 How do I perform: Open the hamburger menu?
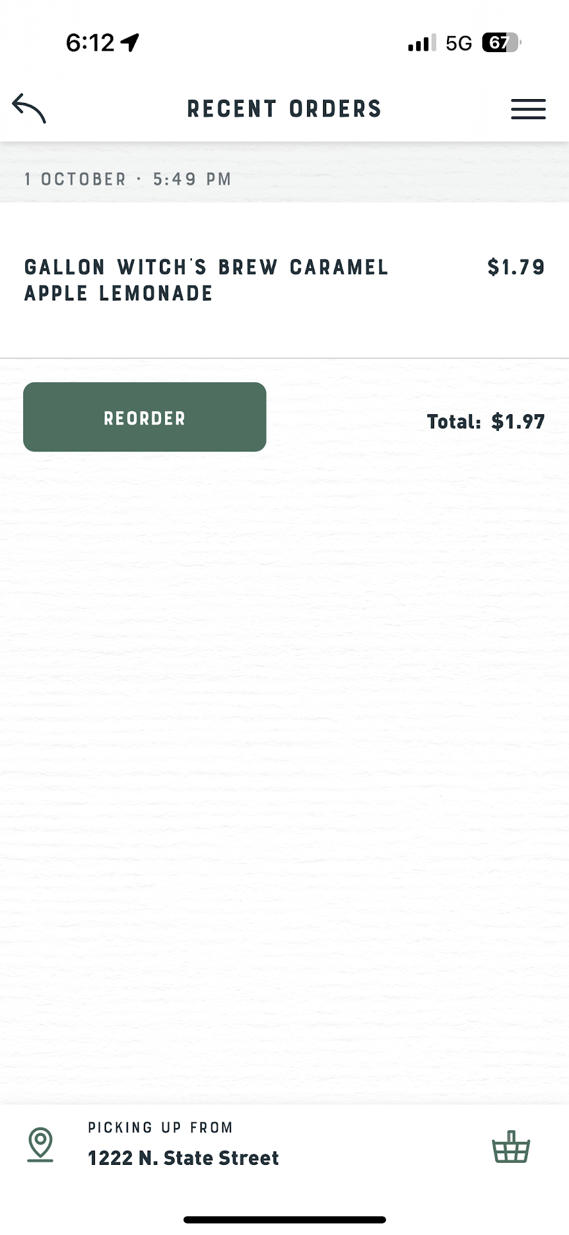[x=528, y=109]
